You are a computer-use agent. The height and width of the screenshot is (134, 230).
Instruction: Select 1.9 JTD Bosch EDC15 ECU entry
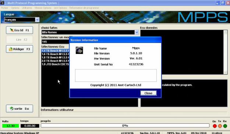coord(55,64)
